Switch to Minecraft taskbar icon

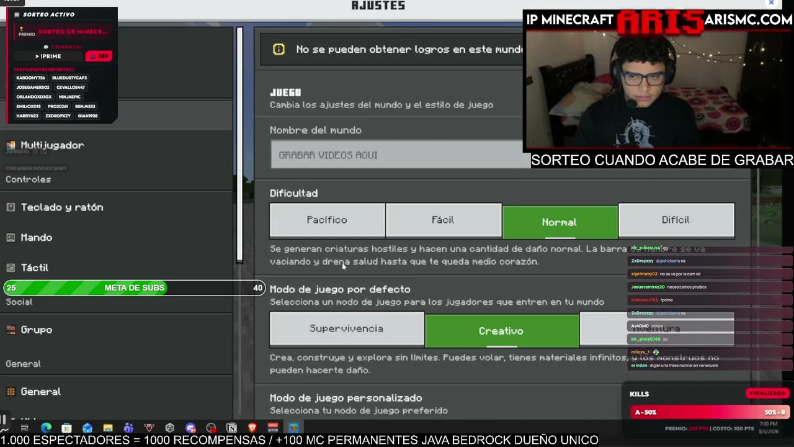point(293,428)
